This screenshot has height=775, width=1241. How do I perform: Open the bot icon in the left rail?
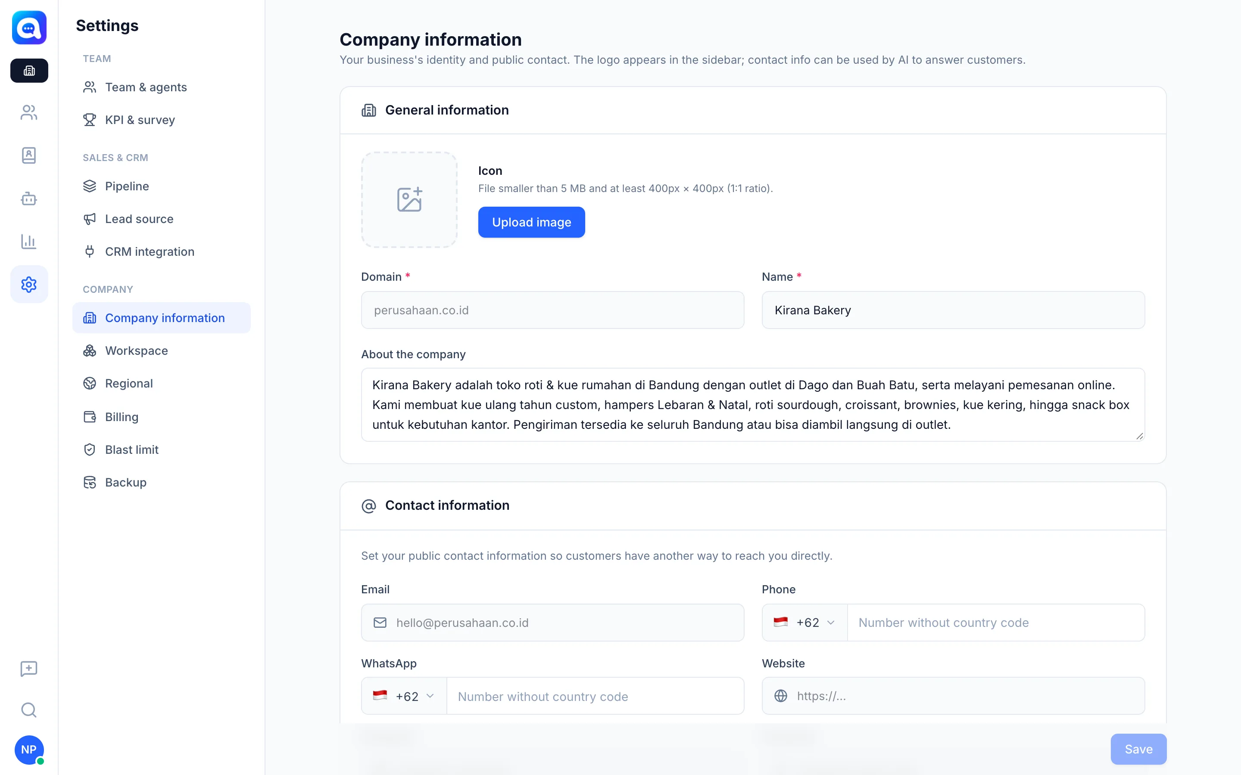[x=29, y=198]
